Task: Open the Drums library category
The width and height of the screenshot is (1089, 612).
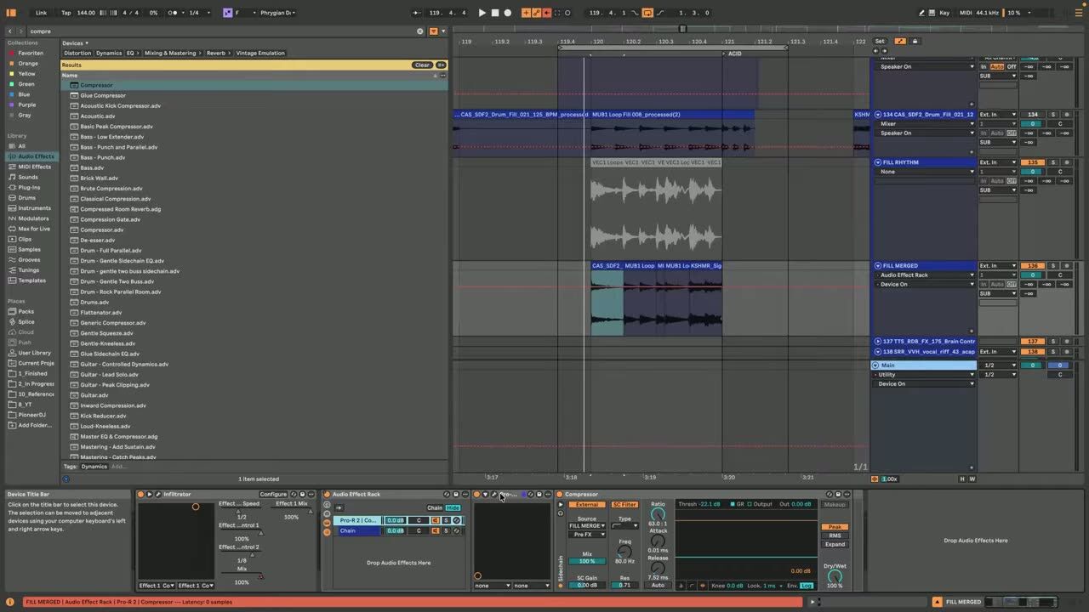Action: click(27, 197)
